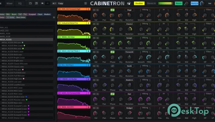Enable the Doubler toggle
Image resolution: width=215 pixels, height=122 pixels.
pyautogui.click(x=139, y=3)
